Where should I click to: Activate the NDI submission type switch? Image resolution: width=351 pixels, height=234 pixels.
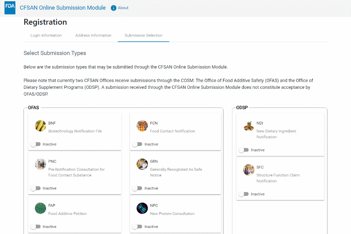coord(244,150)
